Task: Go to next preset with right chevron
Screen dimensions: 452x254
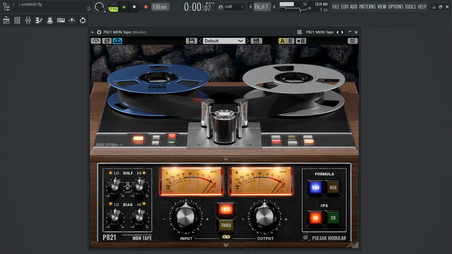Action: 248,41
